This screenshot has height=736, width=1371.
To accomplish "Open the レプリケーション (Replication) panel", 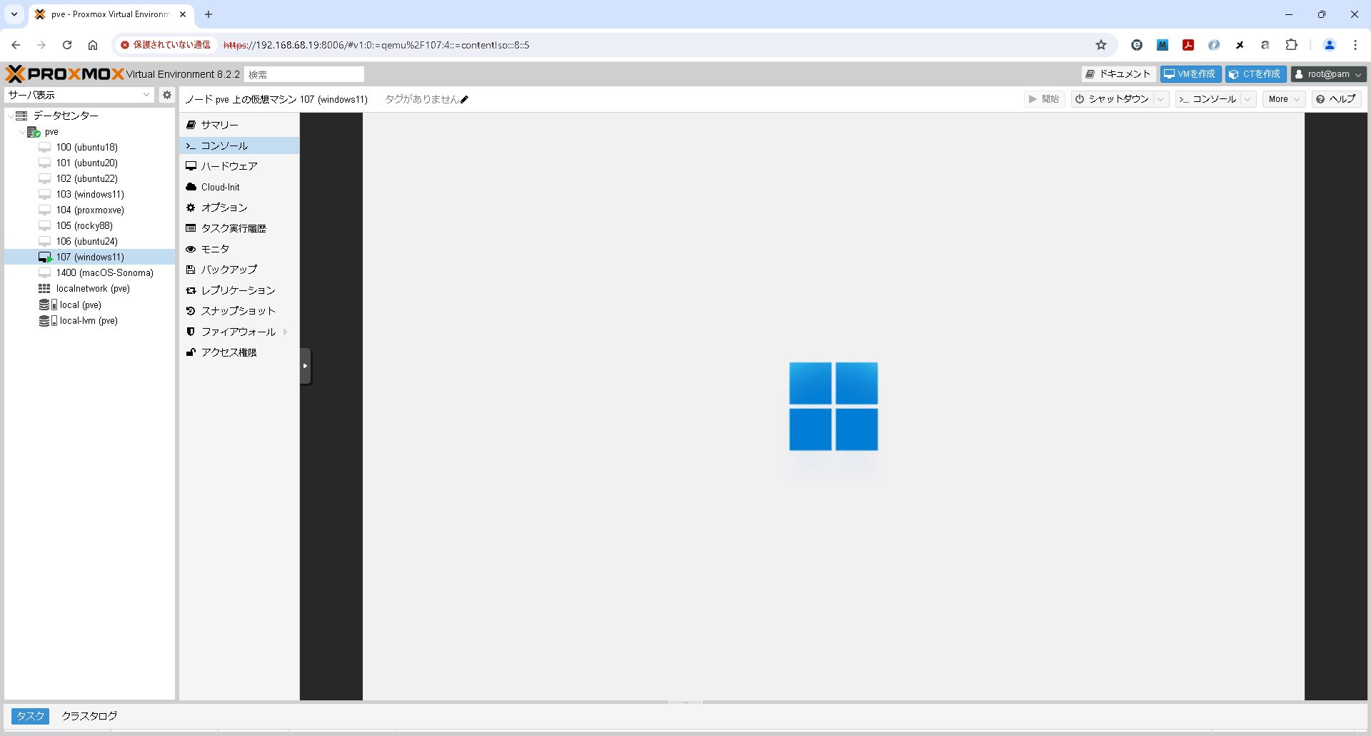I will click(237, 290).
